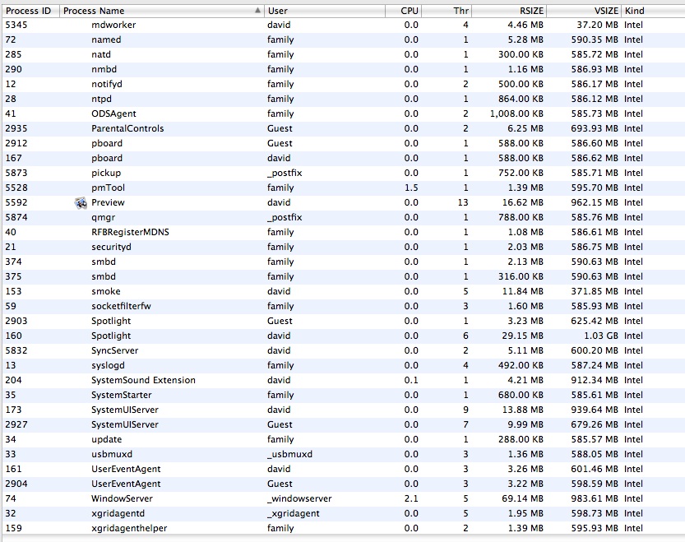The height and width of the screenshot is (542, 685).
Task: Click the 912.34 MB VSIZE value
Action: [x=595, y=380]
